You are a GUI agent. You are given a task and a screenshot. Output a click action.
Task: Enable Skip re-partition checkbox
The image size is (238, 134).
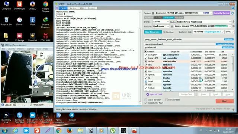[146, 100]
